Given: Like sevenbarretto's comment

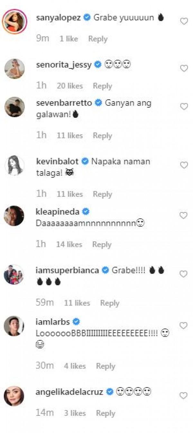Looking at the screenshot, I should 184,107.
